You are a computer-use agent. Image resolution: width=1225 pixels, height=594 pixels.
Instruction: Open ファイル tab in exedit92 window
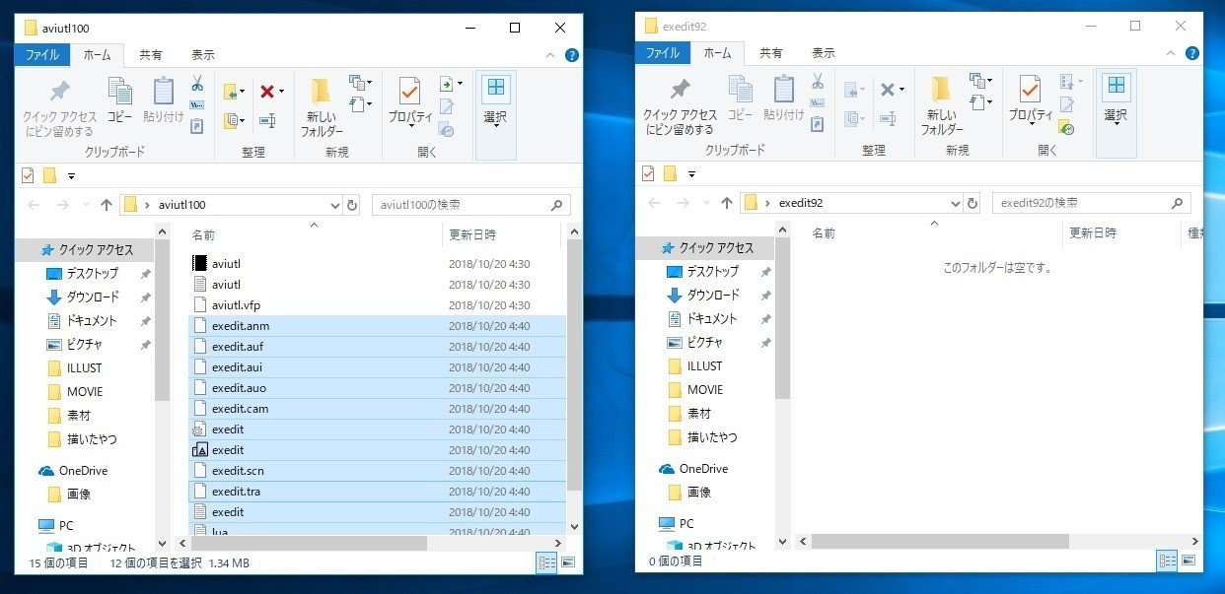point(663,53)
